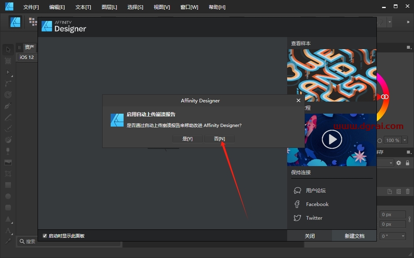Screen dimensions: 414x258
Task: Select the Ellipse shape tool
Action: point(8,196)
